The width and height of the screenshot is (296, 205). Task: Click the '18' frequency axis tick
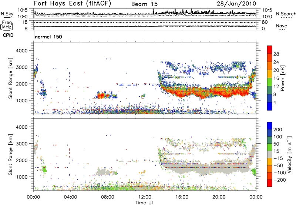click(24, 22)
